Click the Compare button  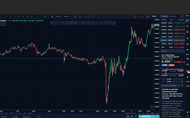(x=58, y=17)
